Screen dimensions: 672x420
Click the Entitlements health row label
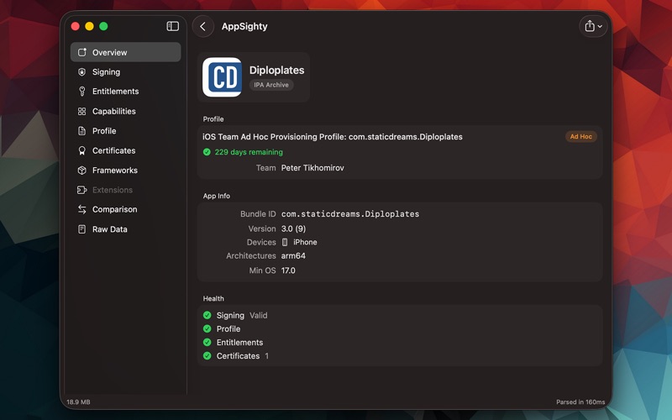[x=239, y=343]
